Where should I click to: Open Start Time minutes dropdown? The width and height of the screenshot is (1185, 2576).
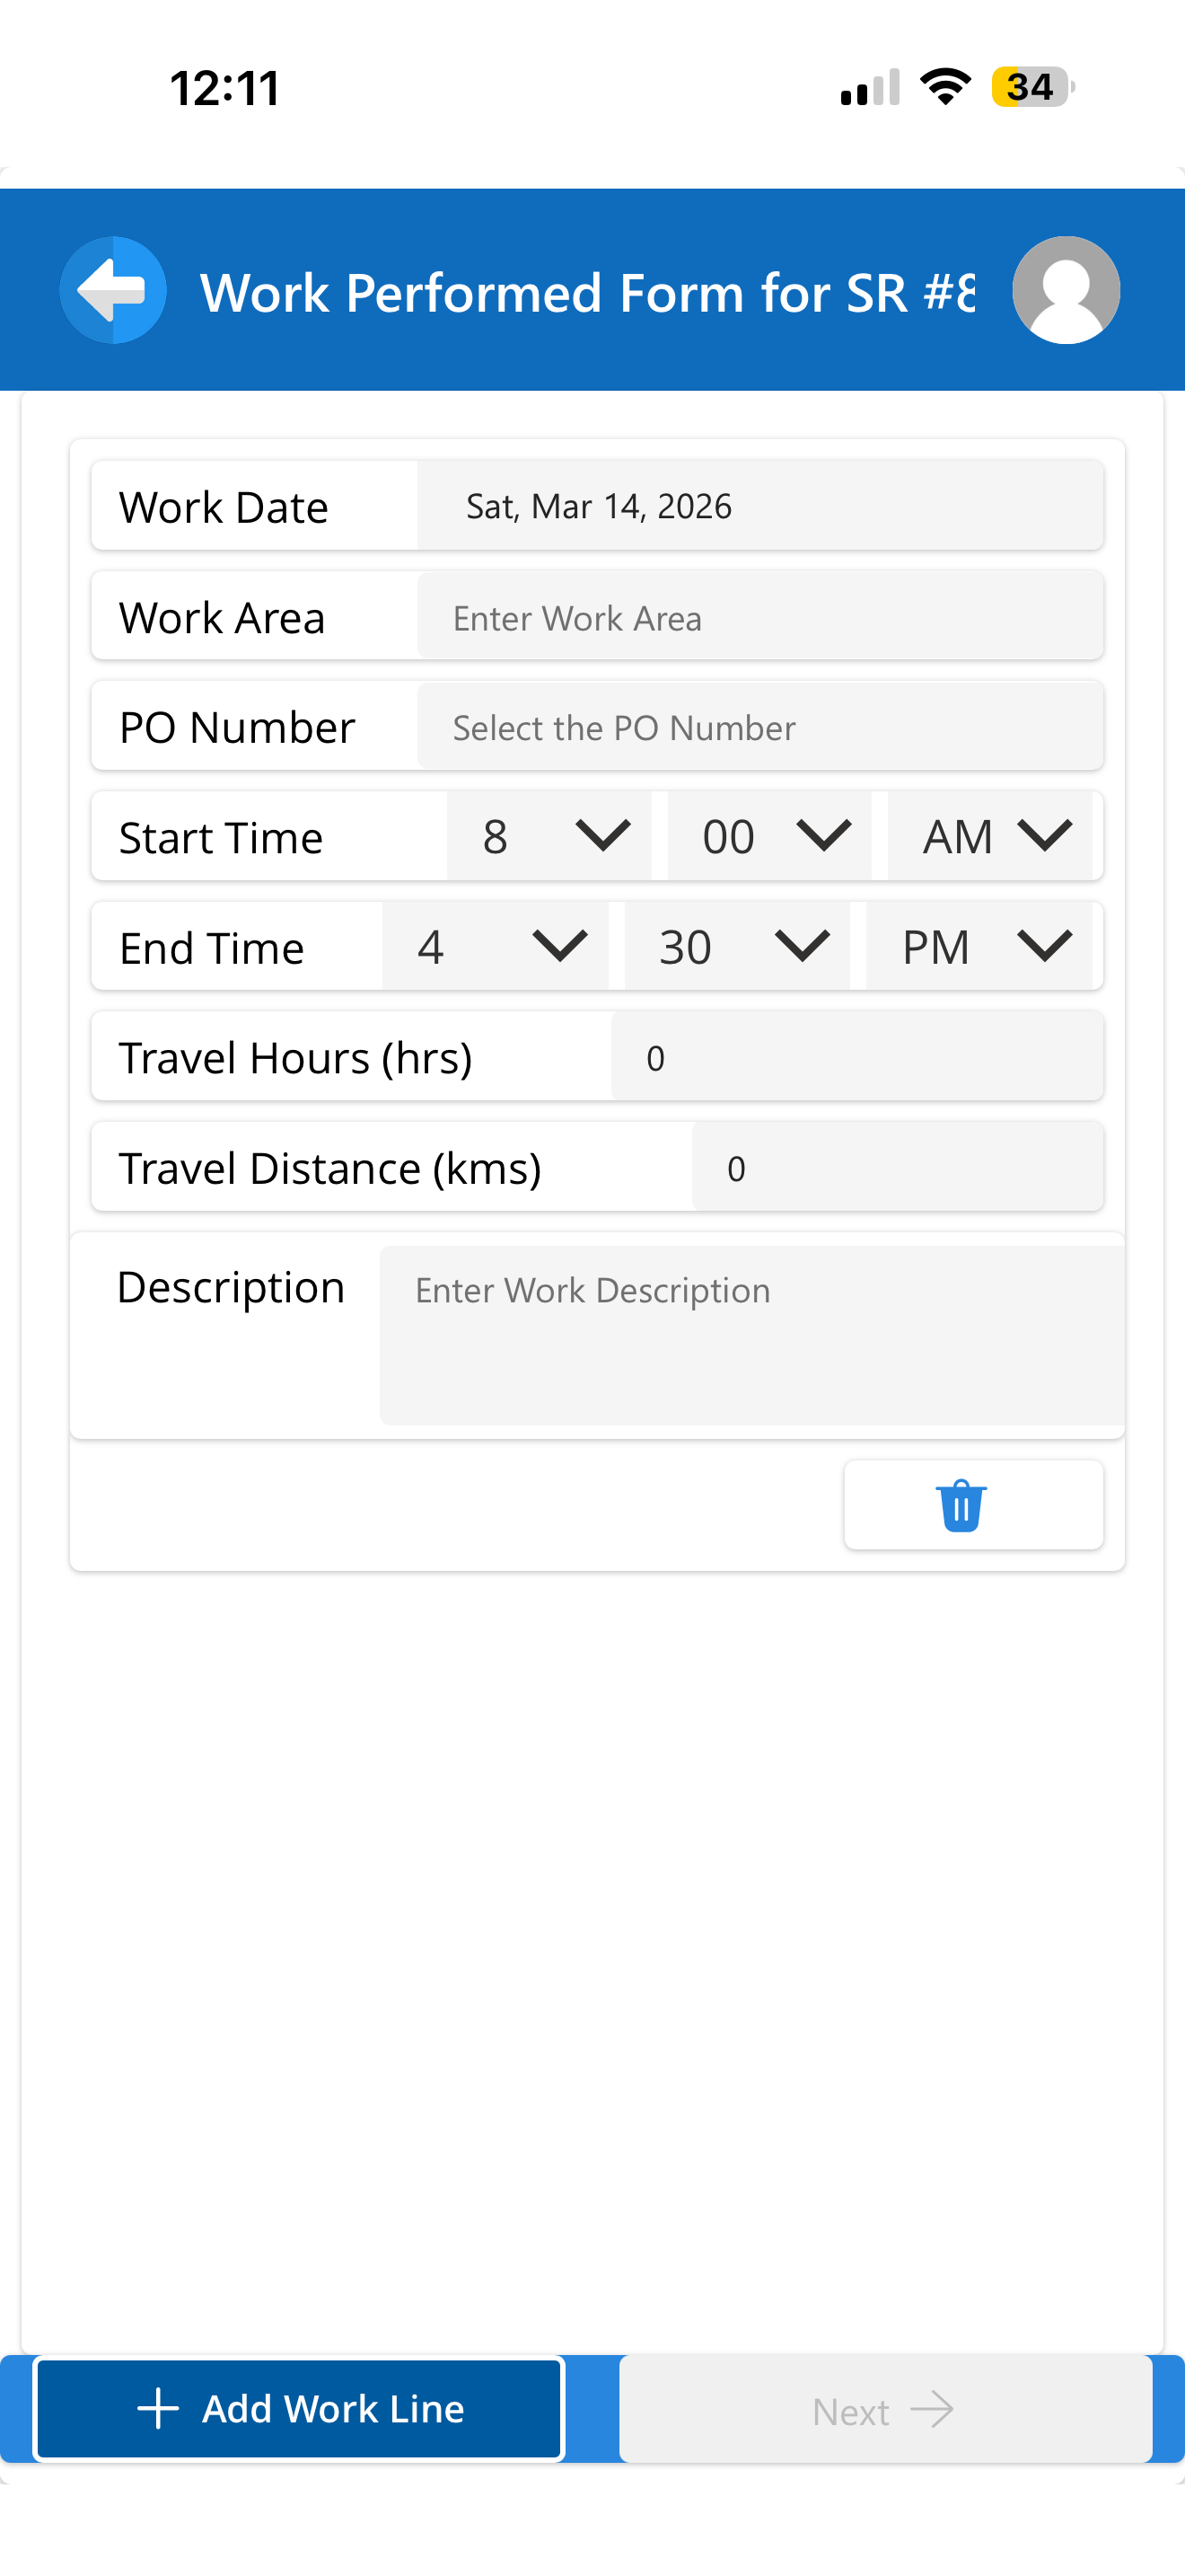(x=769, y=836)
